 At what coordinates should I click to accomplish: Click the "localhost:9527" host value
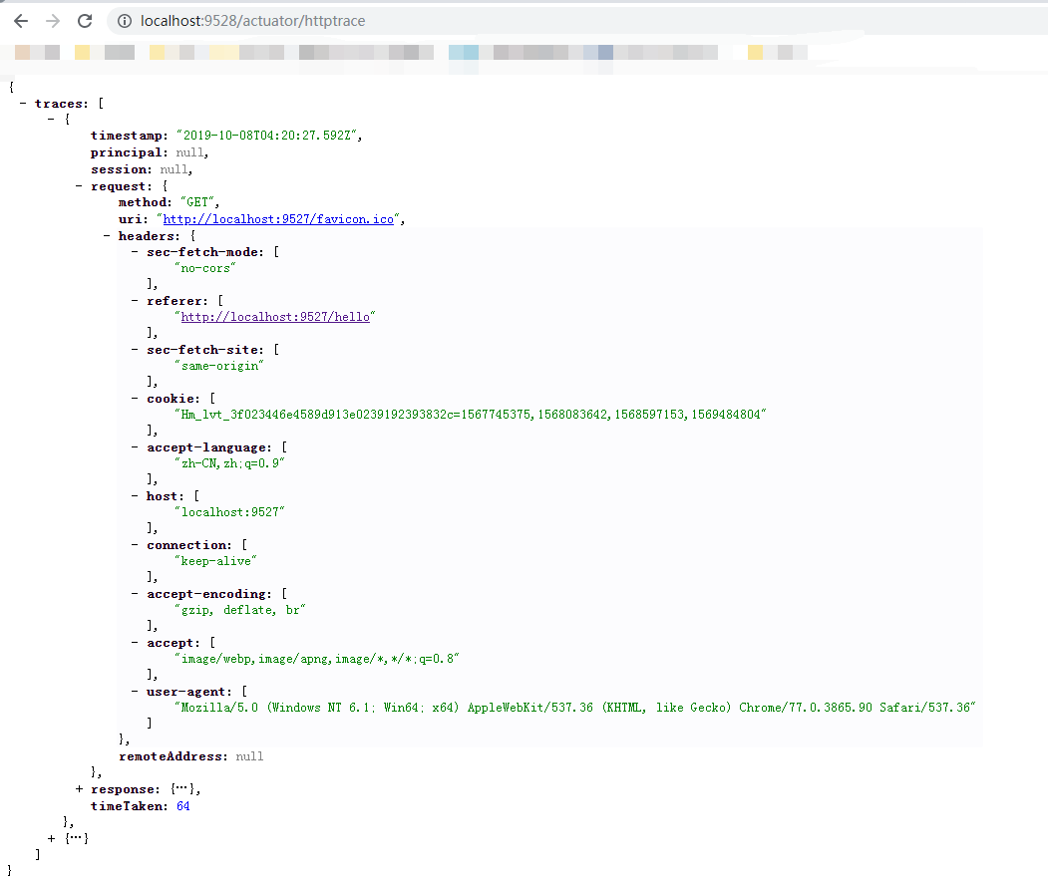click(x=230, y=511)
